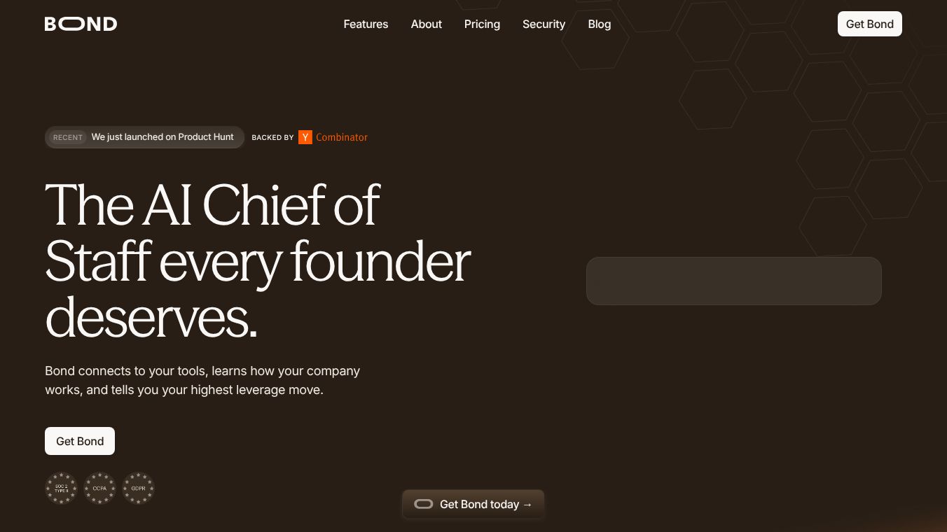Click the orange Combinator text link
This screenshot has height=532, width=947.
(x=342, y=137)
